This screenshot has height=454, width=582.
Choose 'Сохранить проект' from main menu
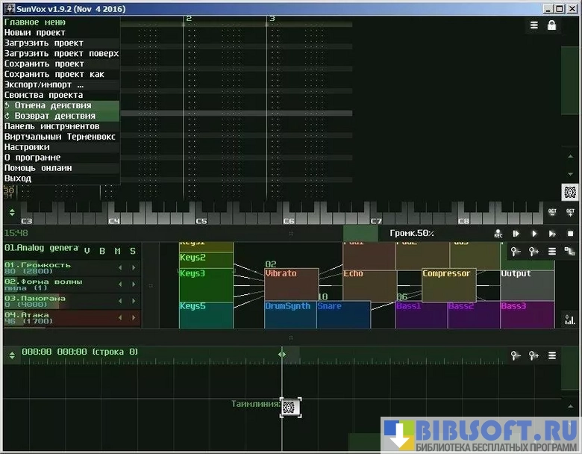[44, 64]
